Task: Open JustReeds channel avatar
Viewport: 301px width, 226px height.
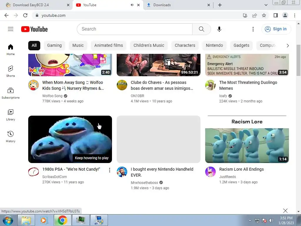Action: [x=210, y=172]
